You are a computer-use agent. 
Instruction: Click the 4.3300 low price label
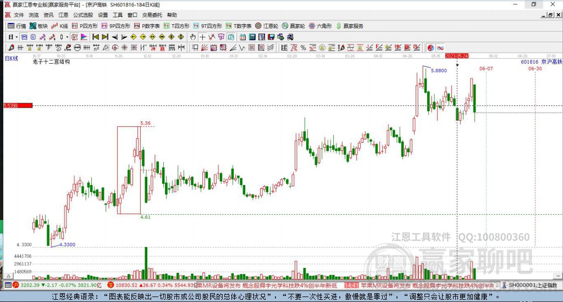pyautogui.click(x=67, y=244)
